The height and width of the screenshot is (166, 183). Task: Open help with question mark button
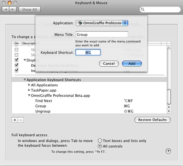pyautogui.click(x=168, y=151)
